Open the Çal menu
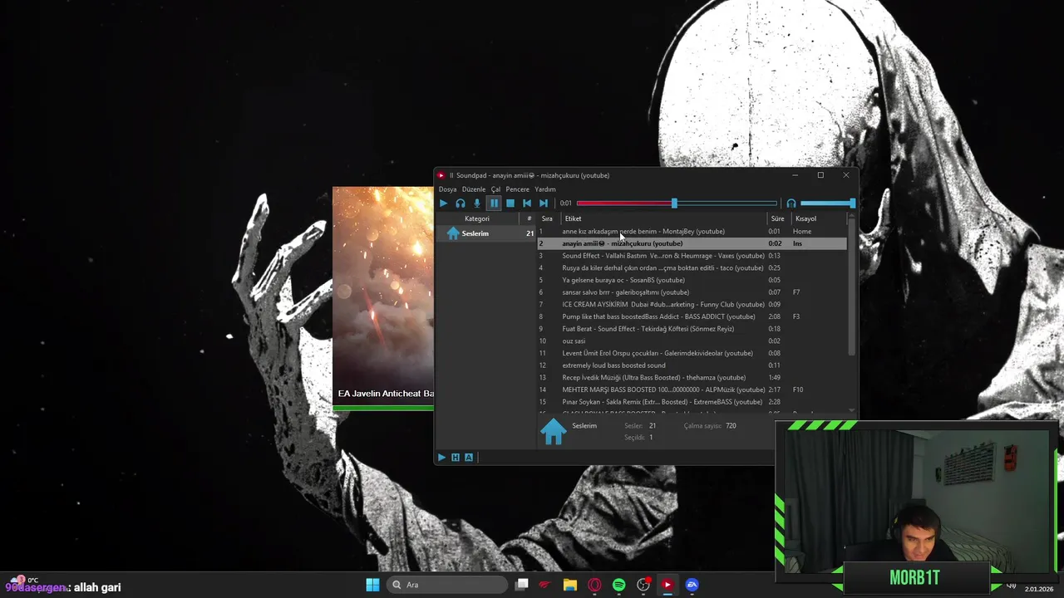The width and height of the screenshot is (1064, 598). point(495,189)
